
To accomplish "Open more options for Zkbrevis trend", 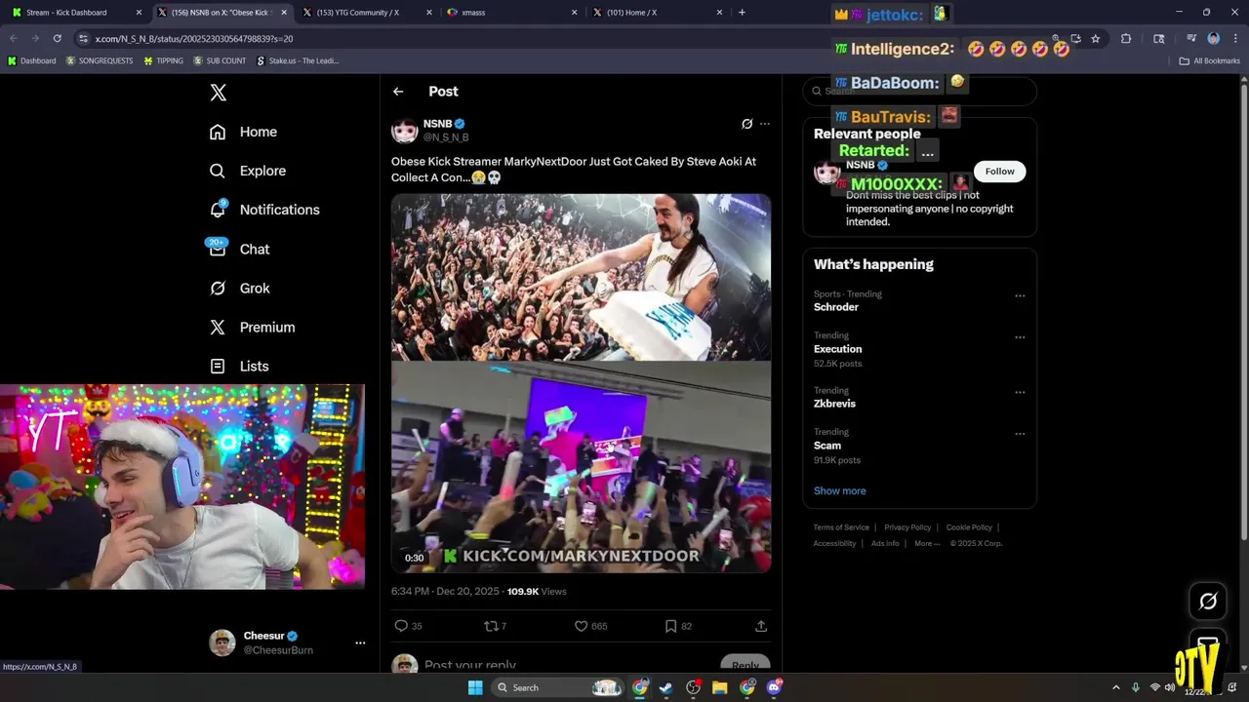I will point(1020,392).
